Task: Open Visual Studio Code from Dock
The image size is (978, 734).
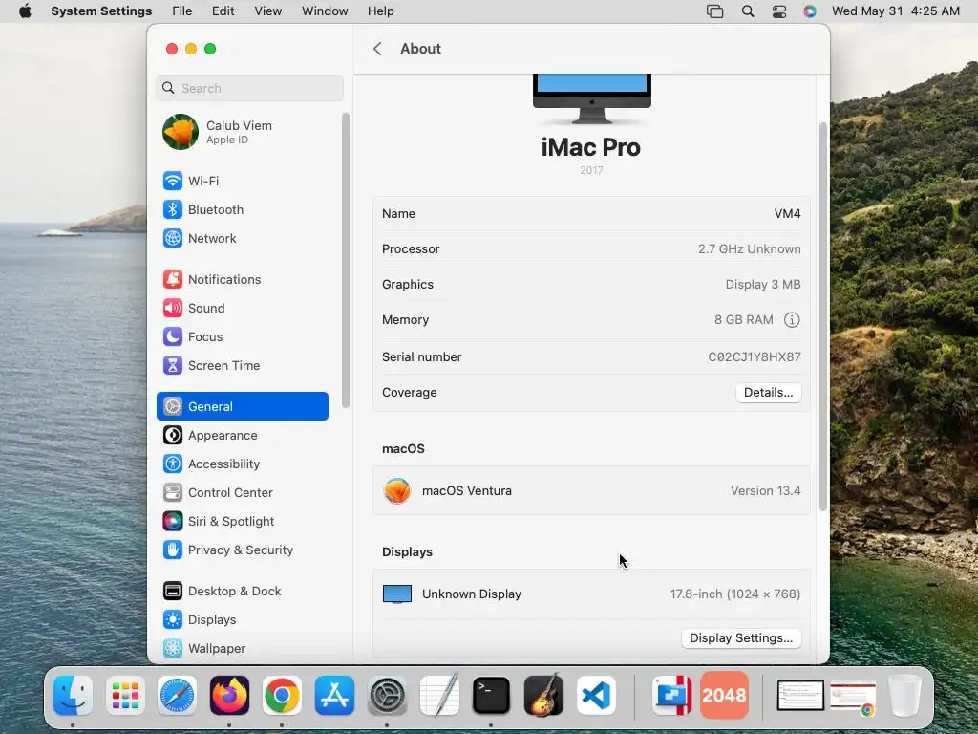Action: 596,696
